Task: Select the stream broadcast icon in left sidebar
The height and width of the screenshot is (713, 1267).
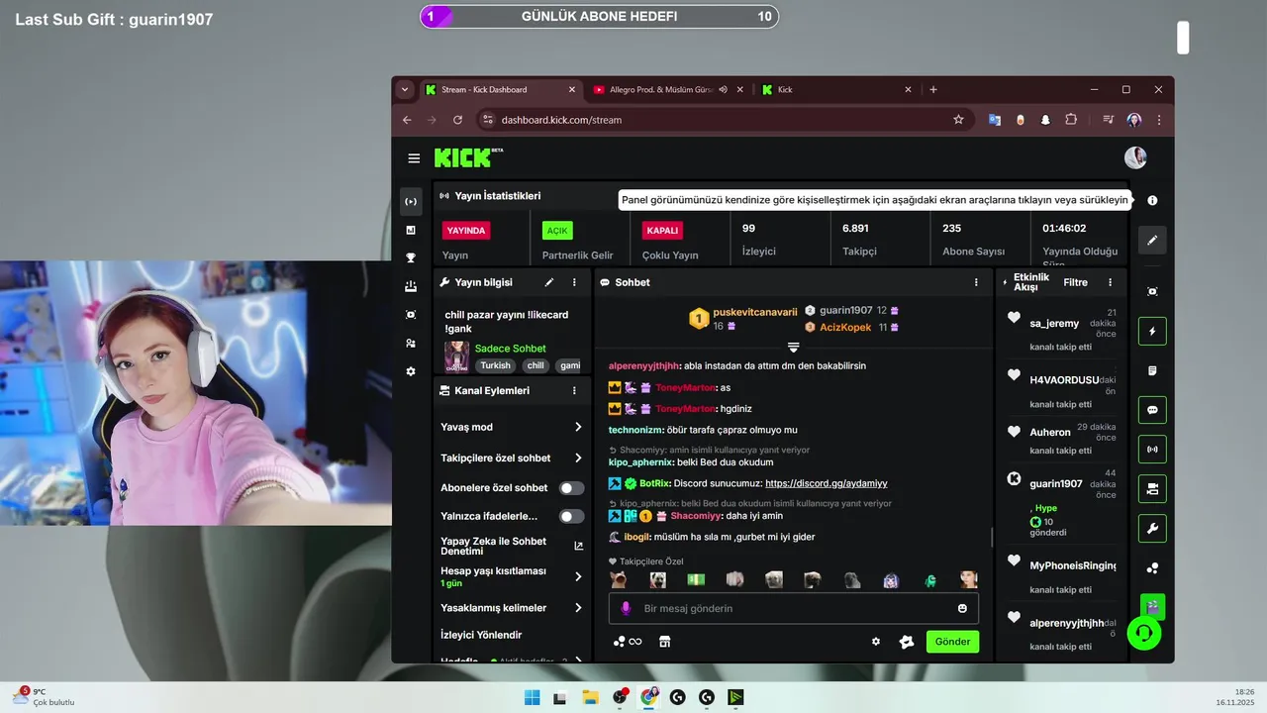Action: tap(411, 201)
